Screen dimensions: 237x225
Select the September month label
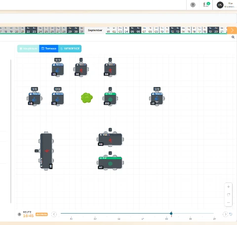pyautogui.click(x=95, y=30)
